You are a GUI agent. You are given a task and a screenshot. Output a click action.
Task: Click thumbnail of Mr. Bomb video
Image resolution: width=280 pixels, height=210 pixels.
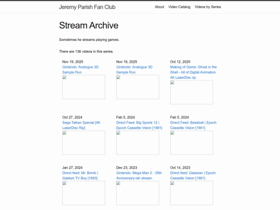point(83,193)
